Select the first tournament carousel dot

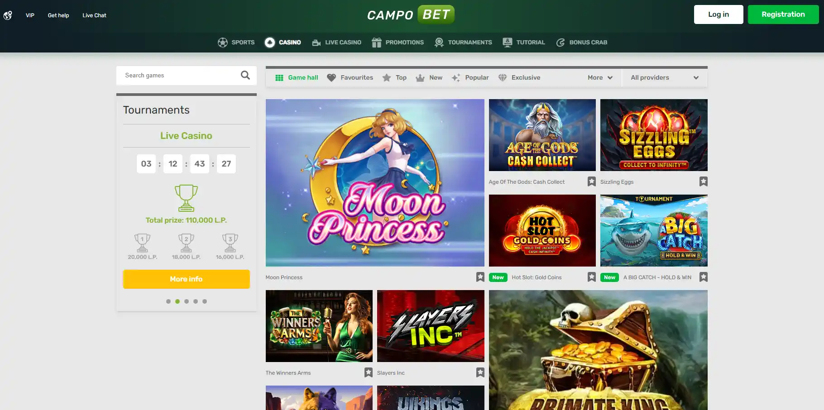[168, 301]
